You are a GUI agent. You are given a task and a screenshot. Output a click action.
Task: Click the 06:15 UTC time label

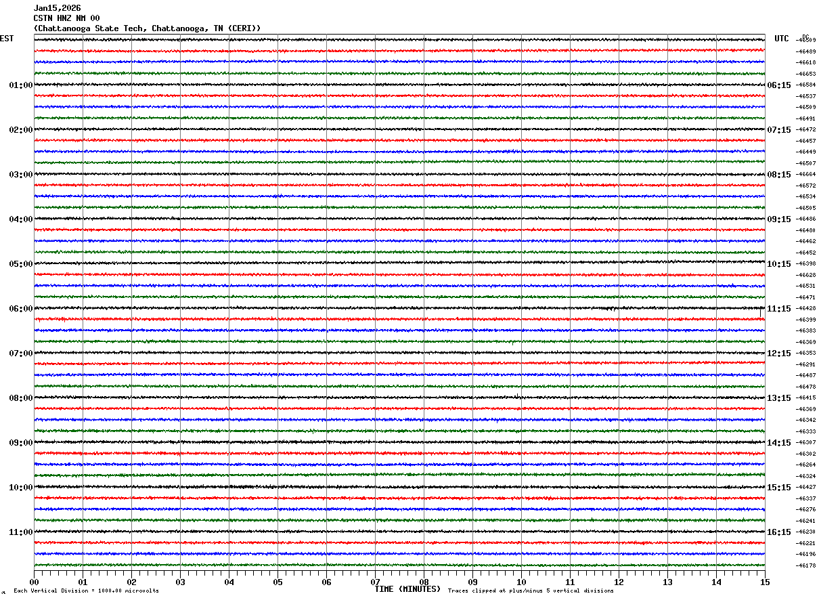(x=779, y=85)
